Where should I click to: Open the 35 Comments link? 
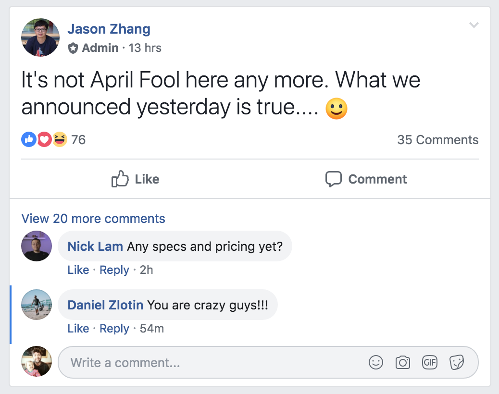(437, 140)
